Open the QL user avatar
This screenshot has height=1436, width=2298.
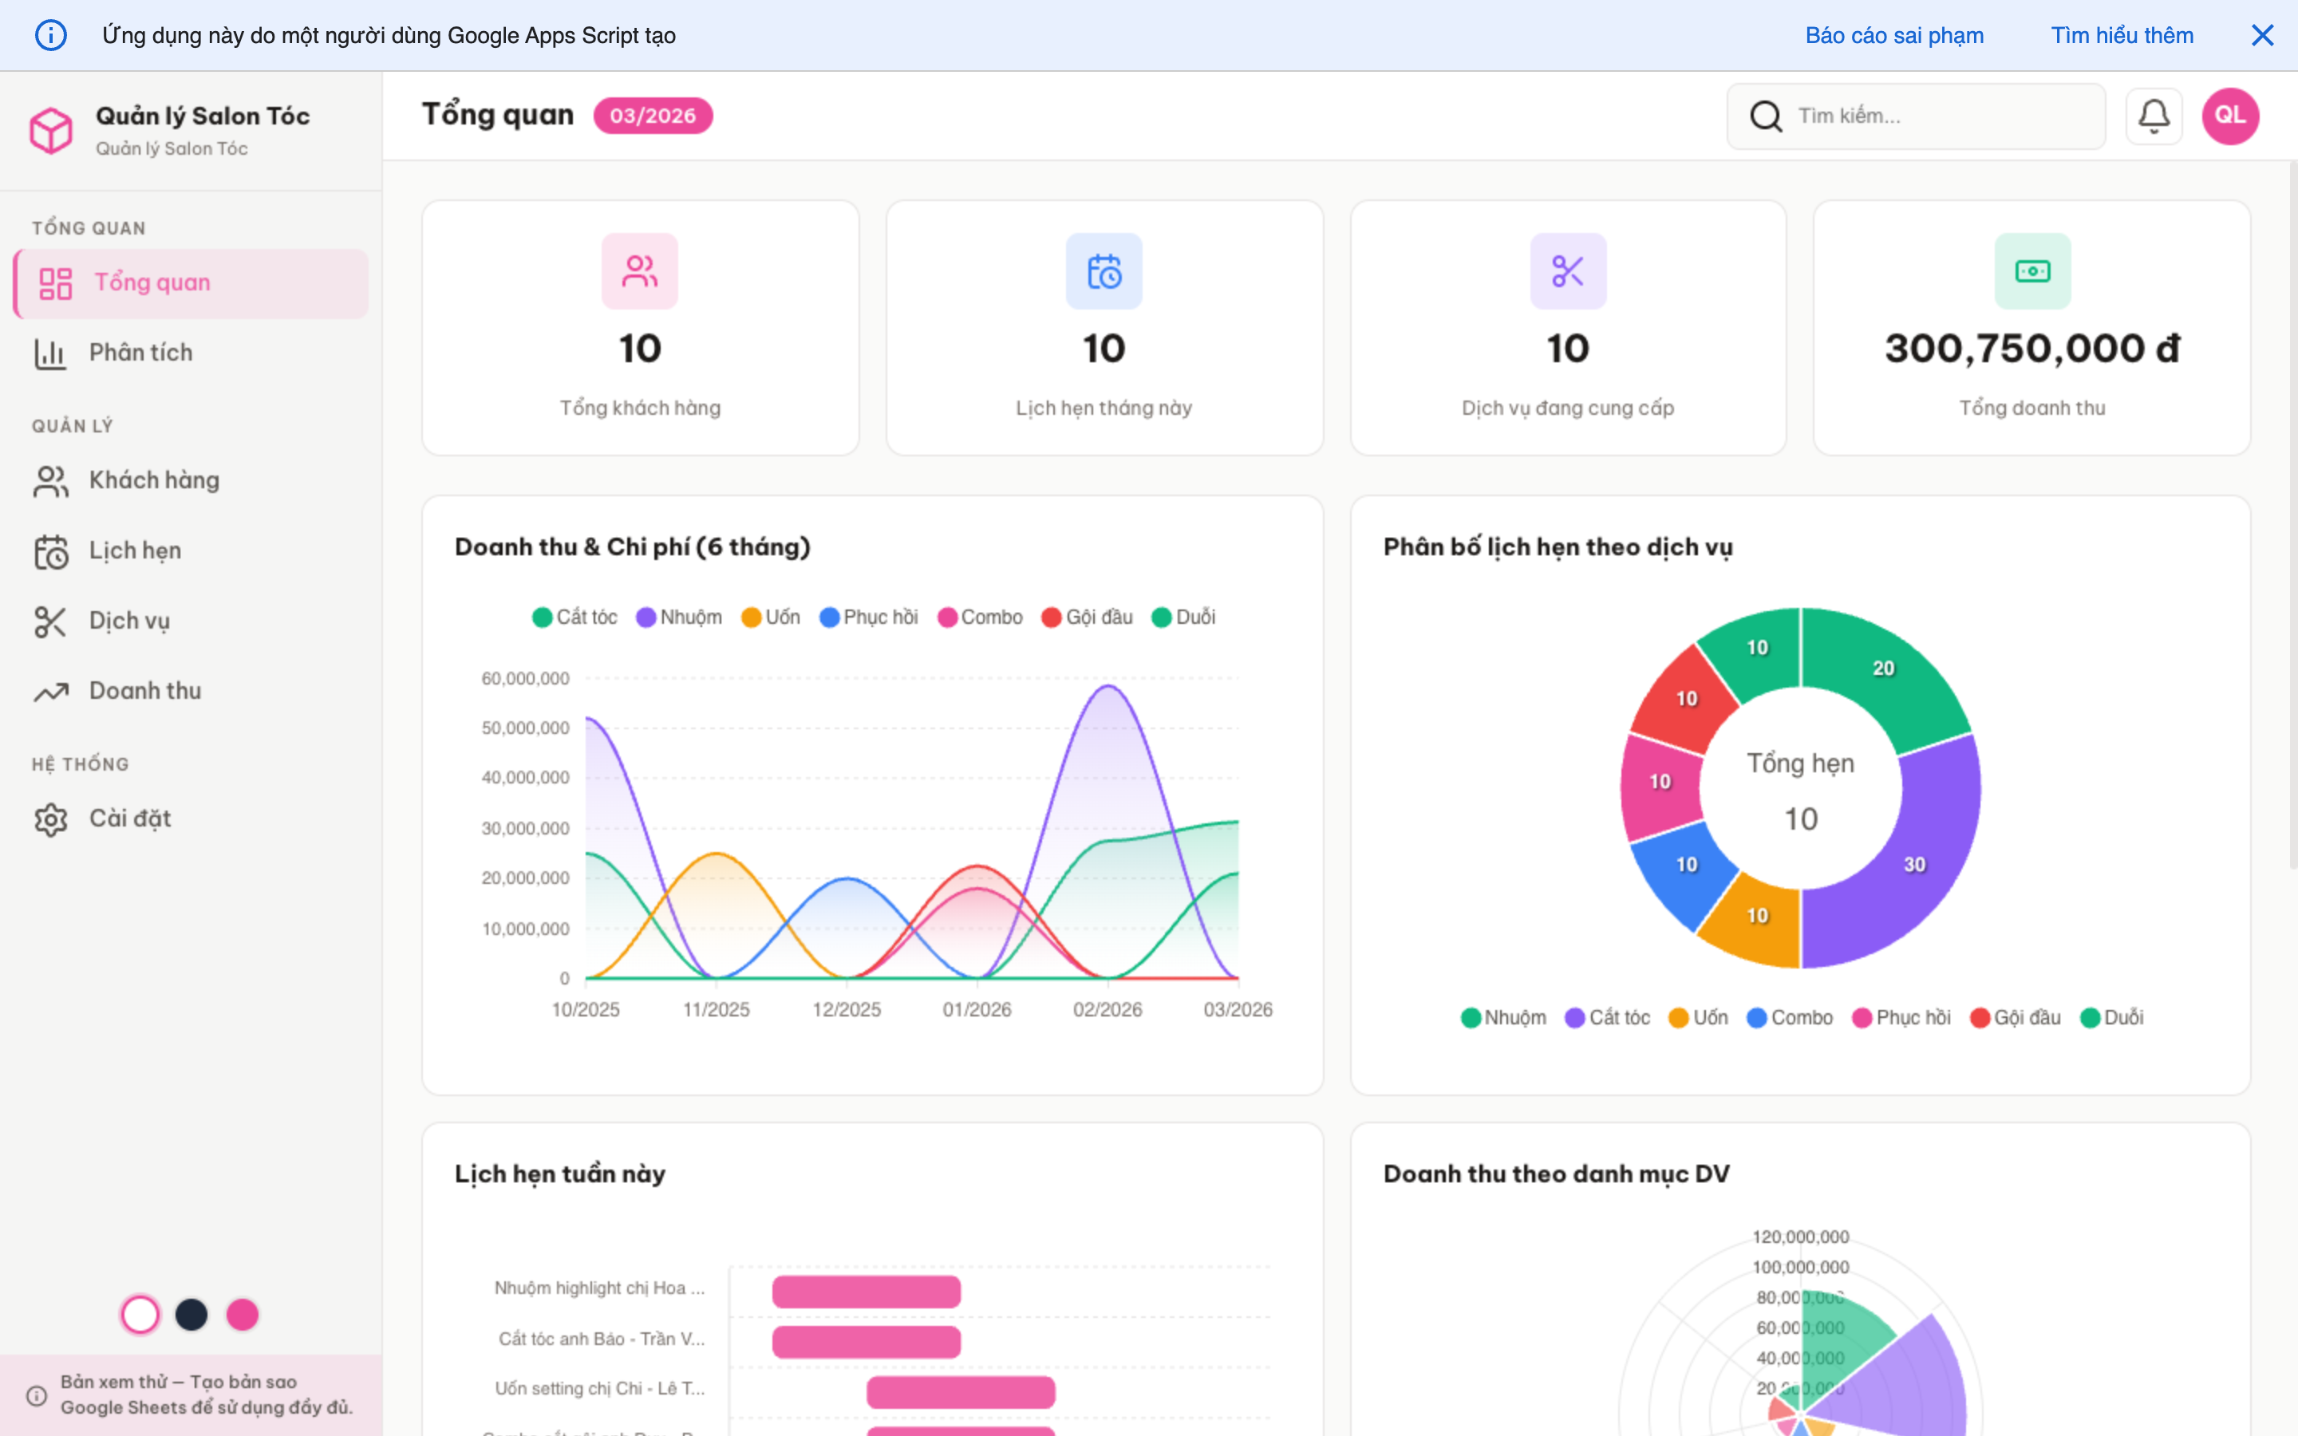(x=2229, y=116)
